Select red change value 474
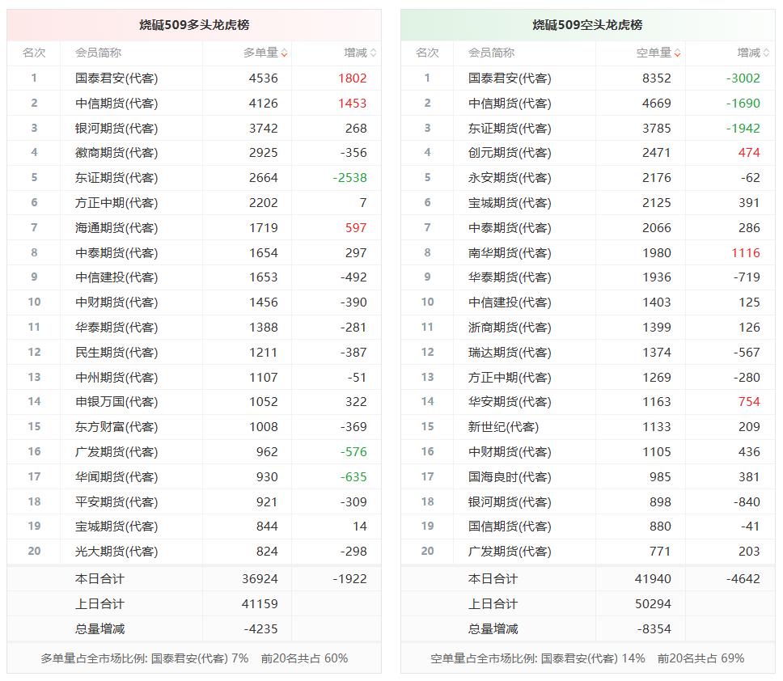 pos(749,153)
